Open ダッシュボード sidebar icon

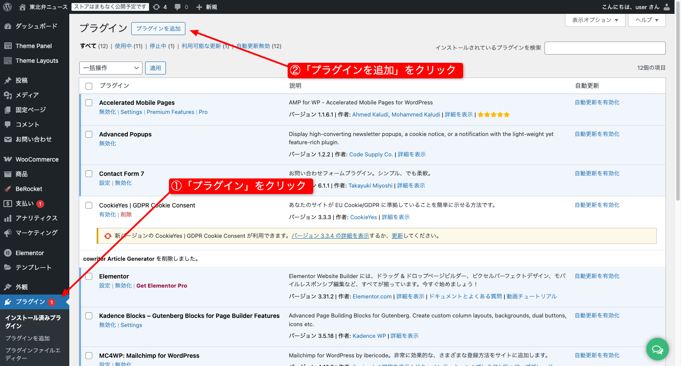pos(8,26)
